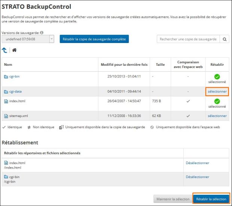Toggle green selected checkmark for index.html
This screenshot has width=232, height=206.
click(x=217, y=101)
